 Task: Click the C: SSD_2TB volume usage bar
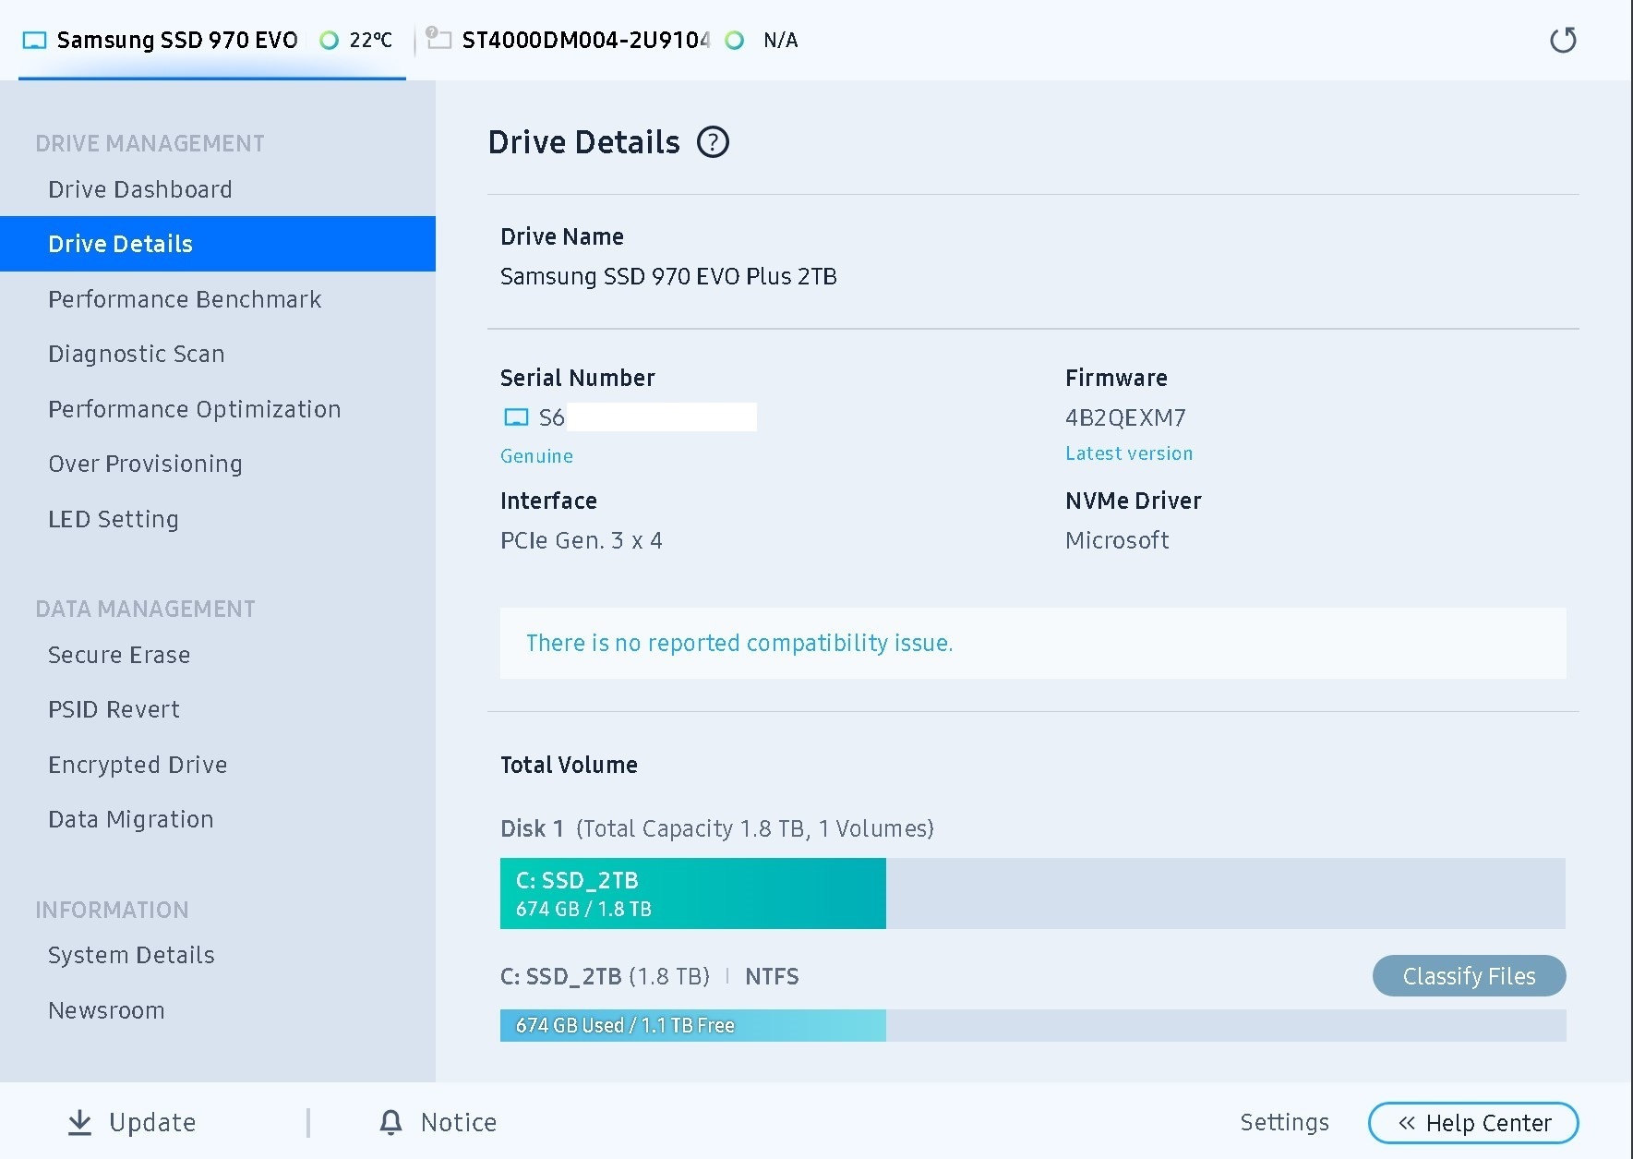(692, 893)
